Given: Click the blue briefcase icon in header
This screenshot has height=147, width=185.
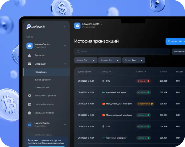Looking at the screenshot, I should pos(77,26).
